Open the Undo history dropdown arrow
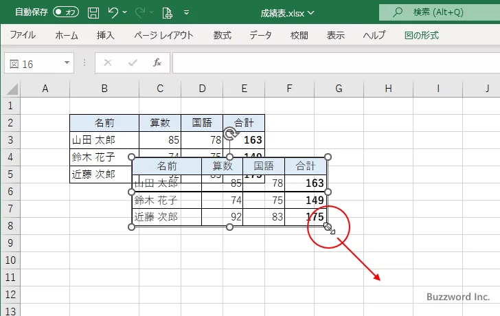 pyautogui.click(x=125, y=12)
